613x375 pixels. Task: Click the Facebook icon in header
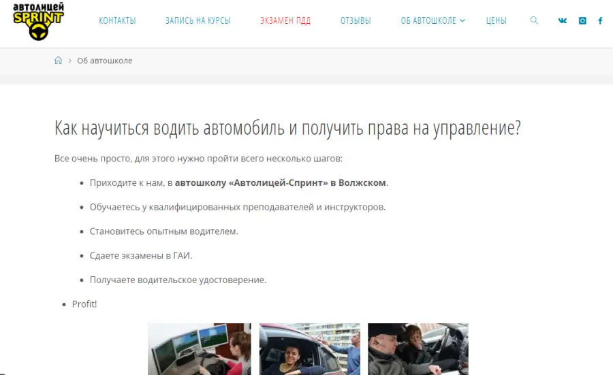(600, 20)
